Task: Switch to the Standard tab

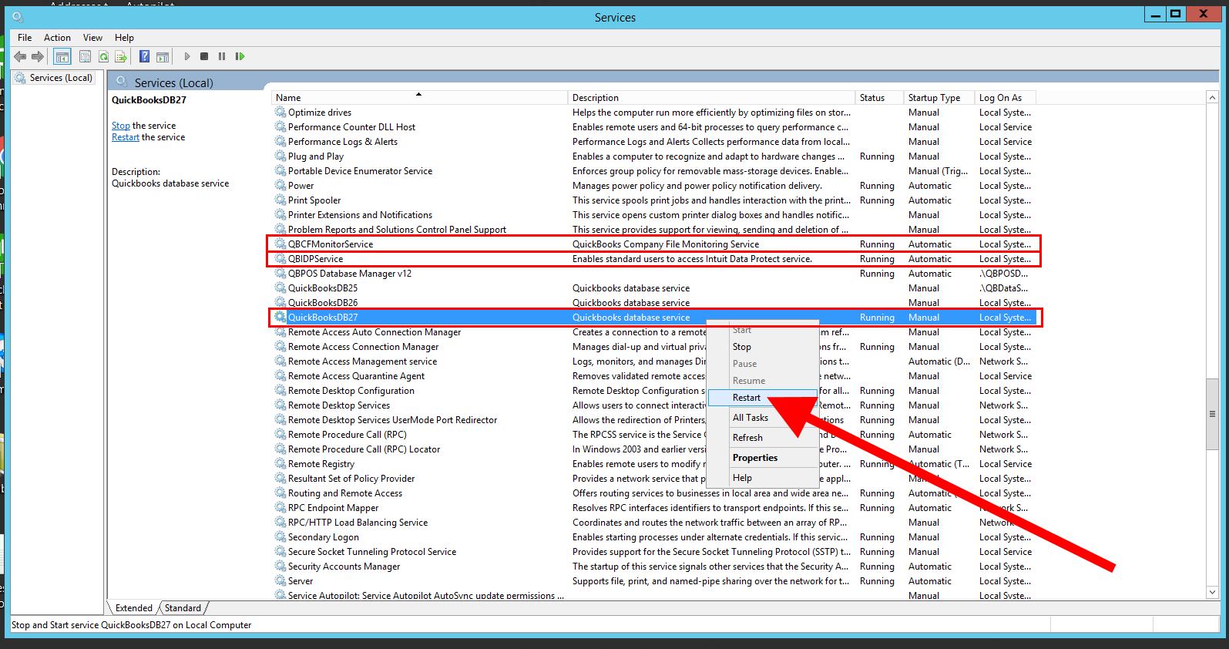Action: click(x=183, y=608)
